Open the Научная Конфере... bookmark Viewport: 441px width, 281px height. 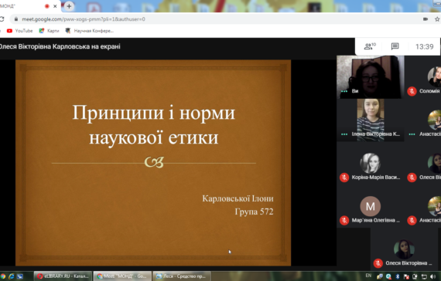[x=89, y=31]
